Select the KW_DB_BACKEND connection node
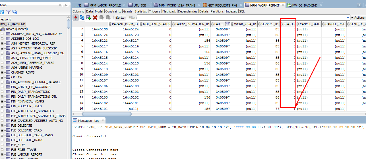Screen dimensions: 366x159 click(13, 24)
